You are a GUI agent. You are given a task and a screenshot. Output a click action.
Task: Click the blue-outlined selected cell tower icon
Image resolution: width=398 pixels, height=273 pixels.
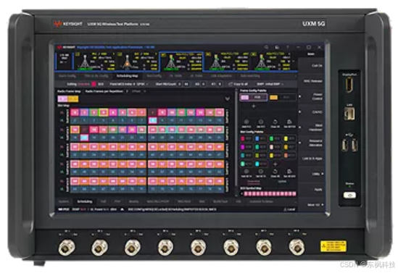tap(172, 62)
